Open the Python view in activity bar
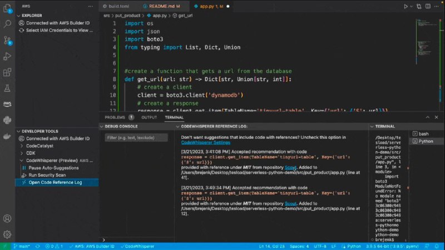 tap(8, 120)
